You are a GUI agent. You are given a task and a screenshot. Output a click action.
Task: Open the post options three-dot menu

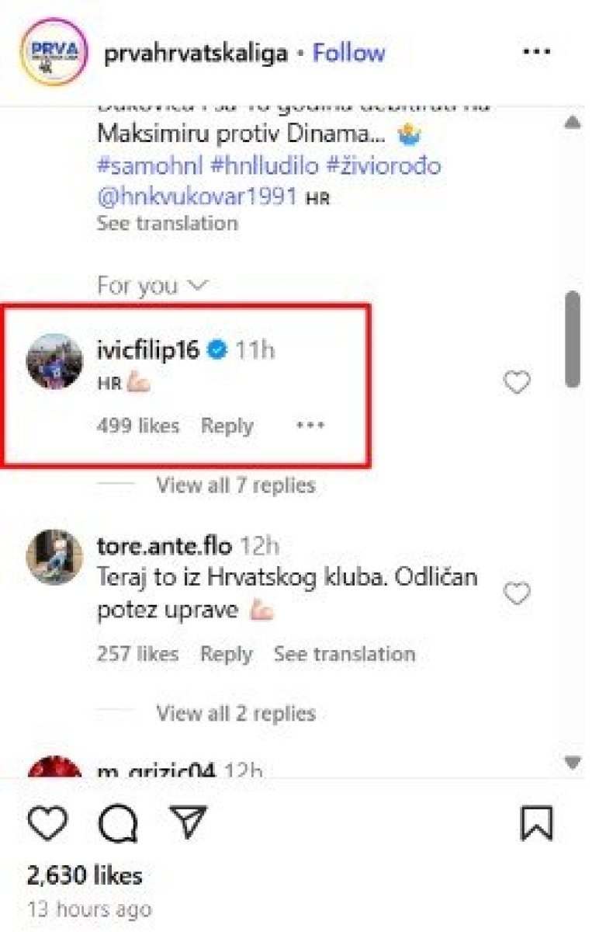tap(535, 52)
